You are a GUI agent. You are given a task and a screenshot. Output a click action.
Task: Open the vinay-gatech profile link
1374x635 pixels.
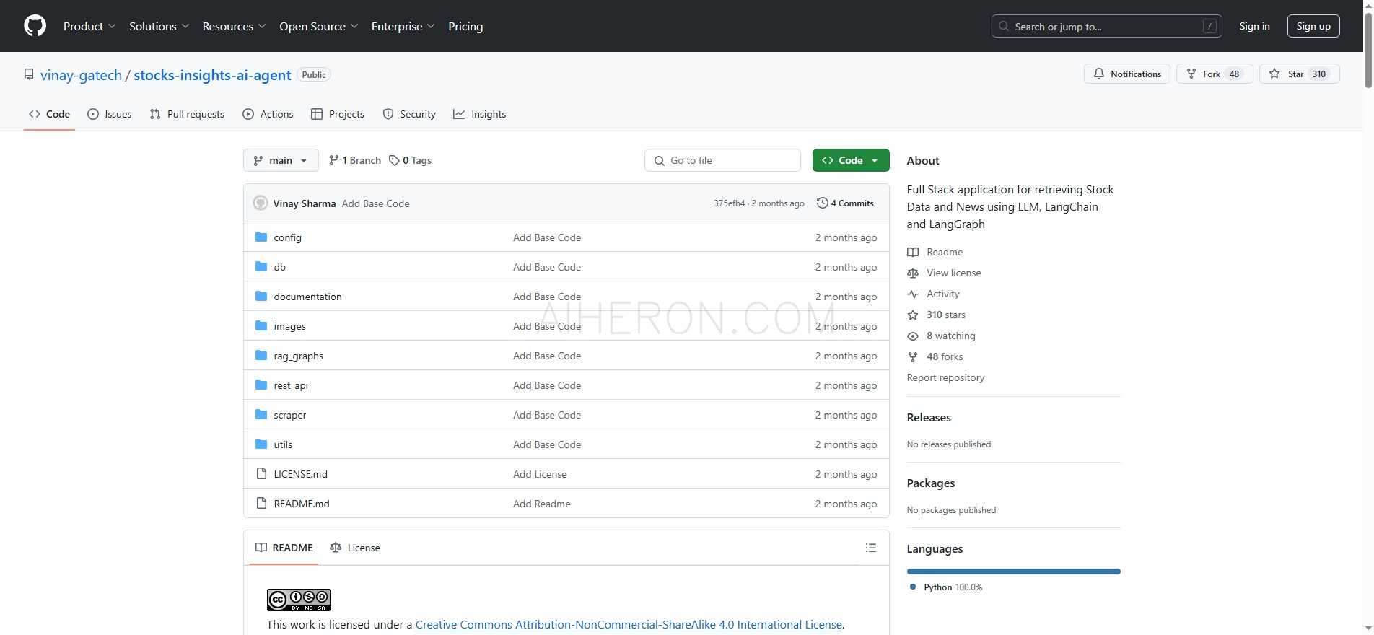pyautogui.click(x=81, y=75)
